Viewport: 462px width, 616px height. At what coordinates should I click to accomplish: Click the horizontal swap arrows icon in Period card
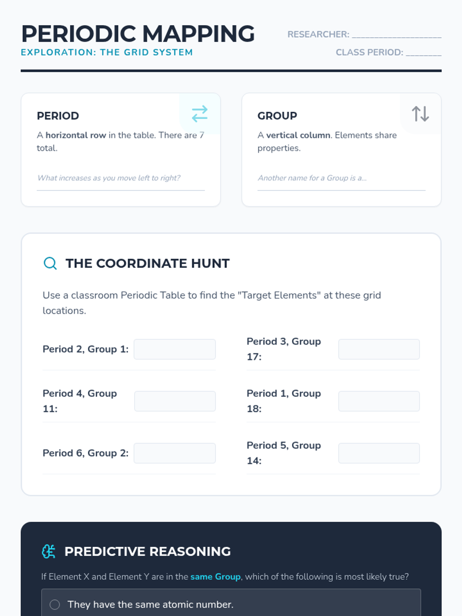point(199,114)
